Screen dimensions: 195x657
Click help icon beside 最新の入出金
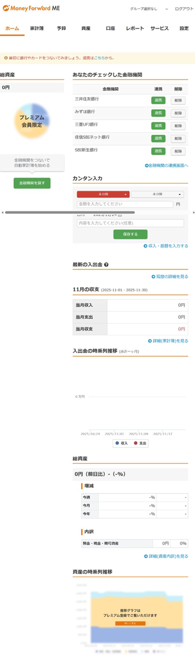pos(106,265)
